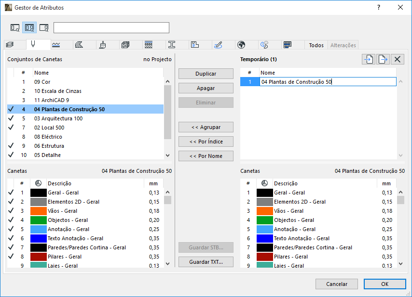Click the << Por Índice button
412x297 pixels.
tap(206, 142)
